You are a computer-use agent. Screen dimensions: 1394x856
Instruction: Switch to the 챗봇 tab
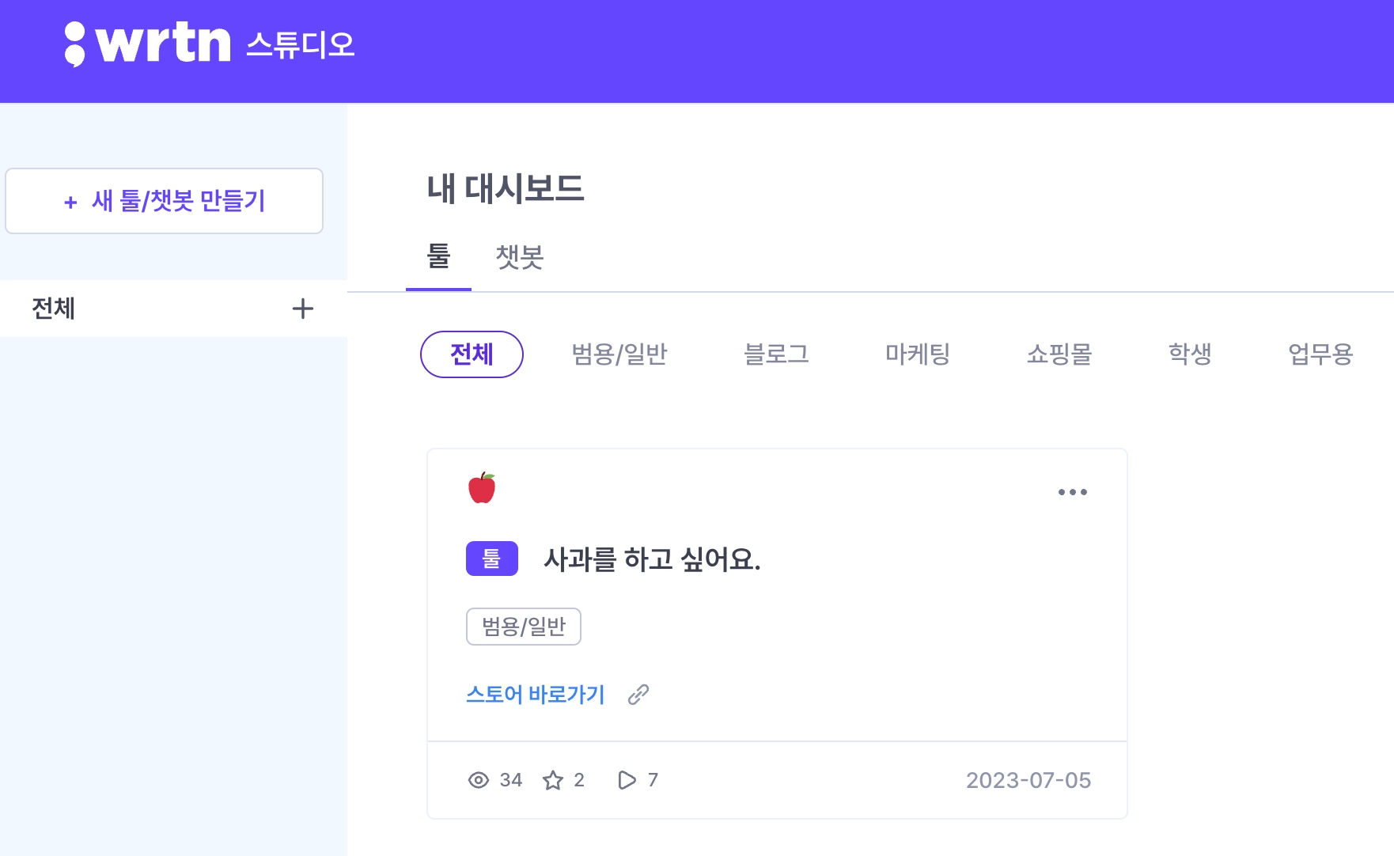click(x=519, y=257)
